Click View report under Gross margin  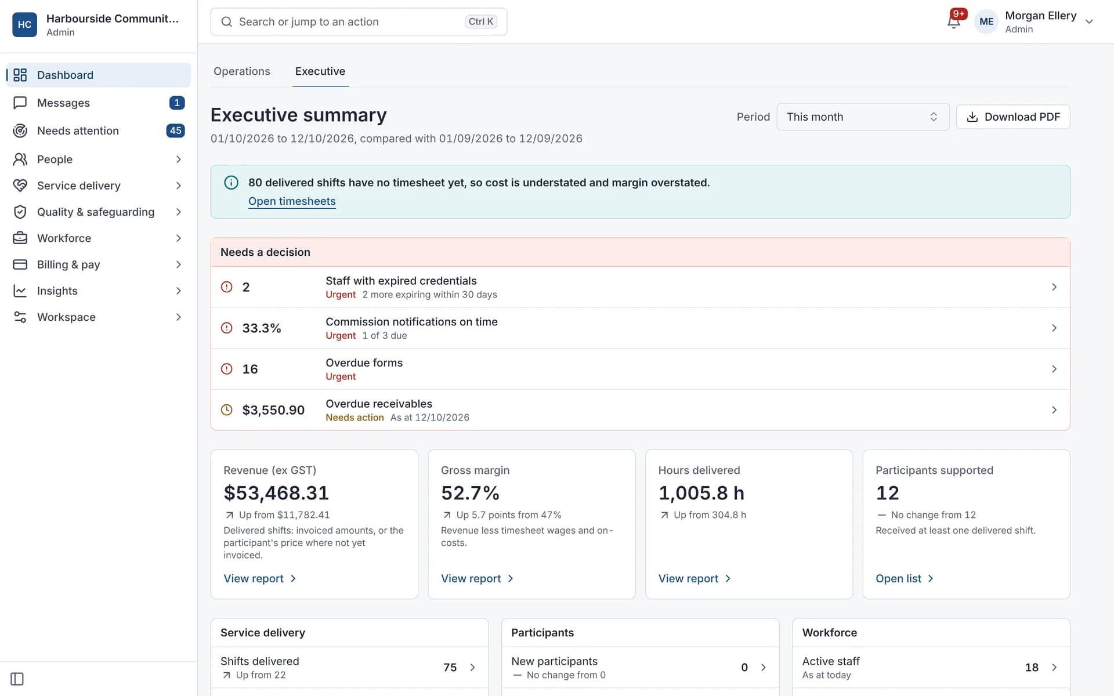click(478, 578)
